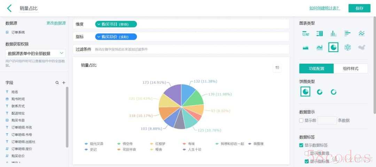Switch to the 组件样式 tab
The width and height of the screenshot is (376, 167).
point(351,69)
